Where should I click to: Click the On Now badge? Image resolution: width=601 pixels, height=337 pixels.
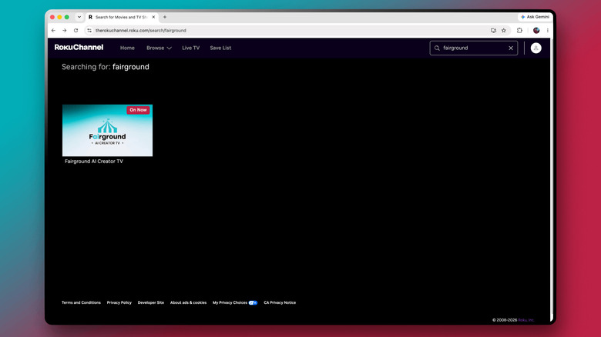(x=138, y=110)
